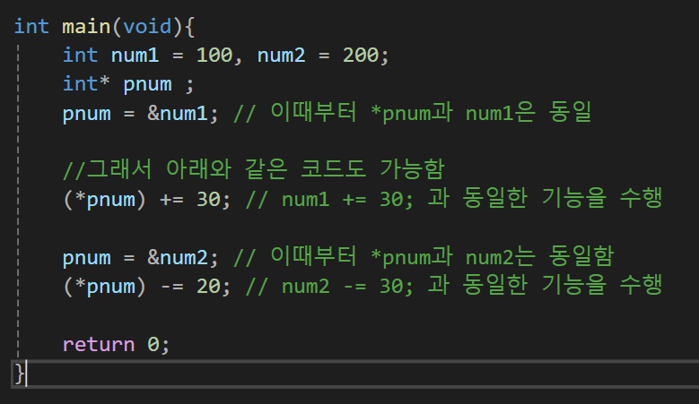Click '&num2' in the pnum assignment
The image size is (699, 404).
pos(178,258)
